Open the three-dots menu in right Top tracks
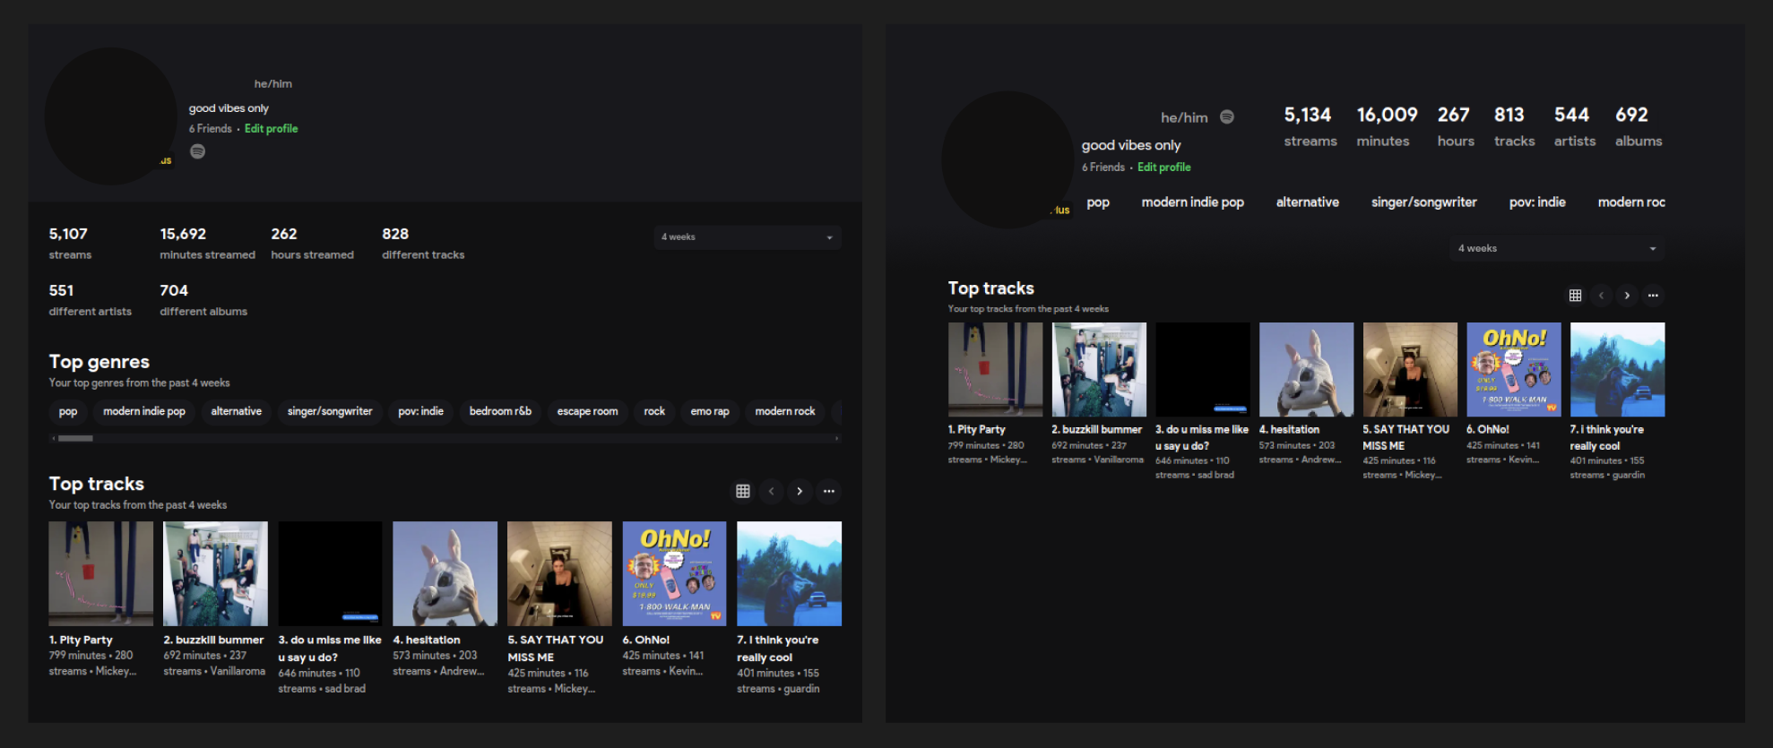Screen dimensions: 1773x748 click(x=1653, y=296)
